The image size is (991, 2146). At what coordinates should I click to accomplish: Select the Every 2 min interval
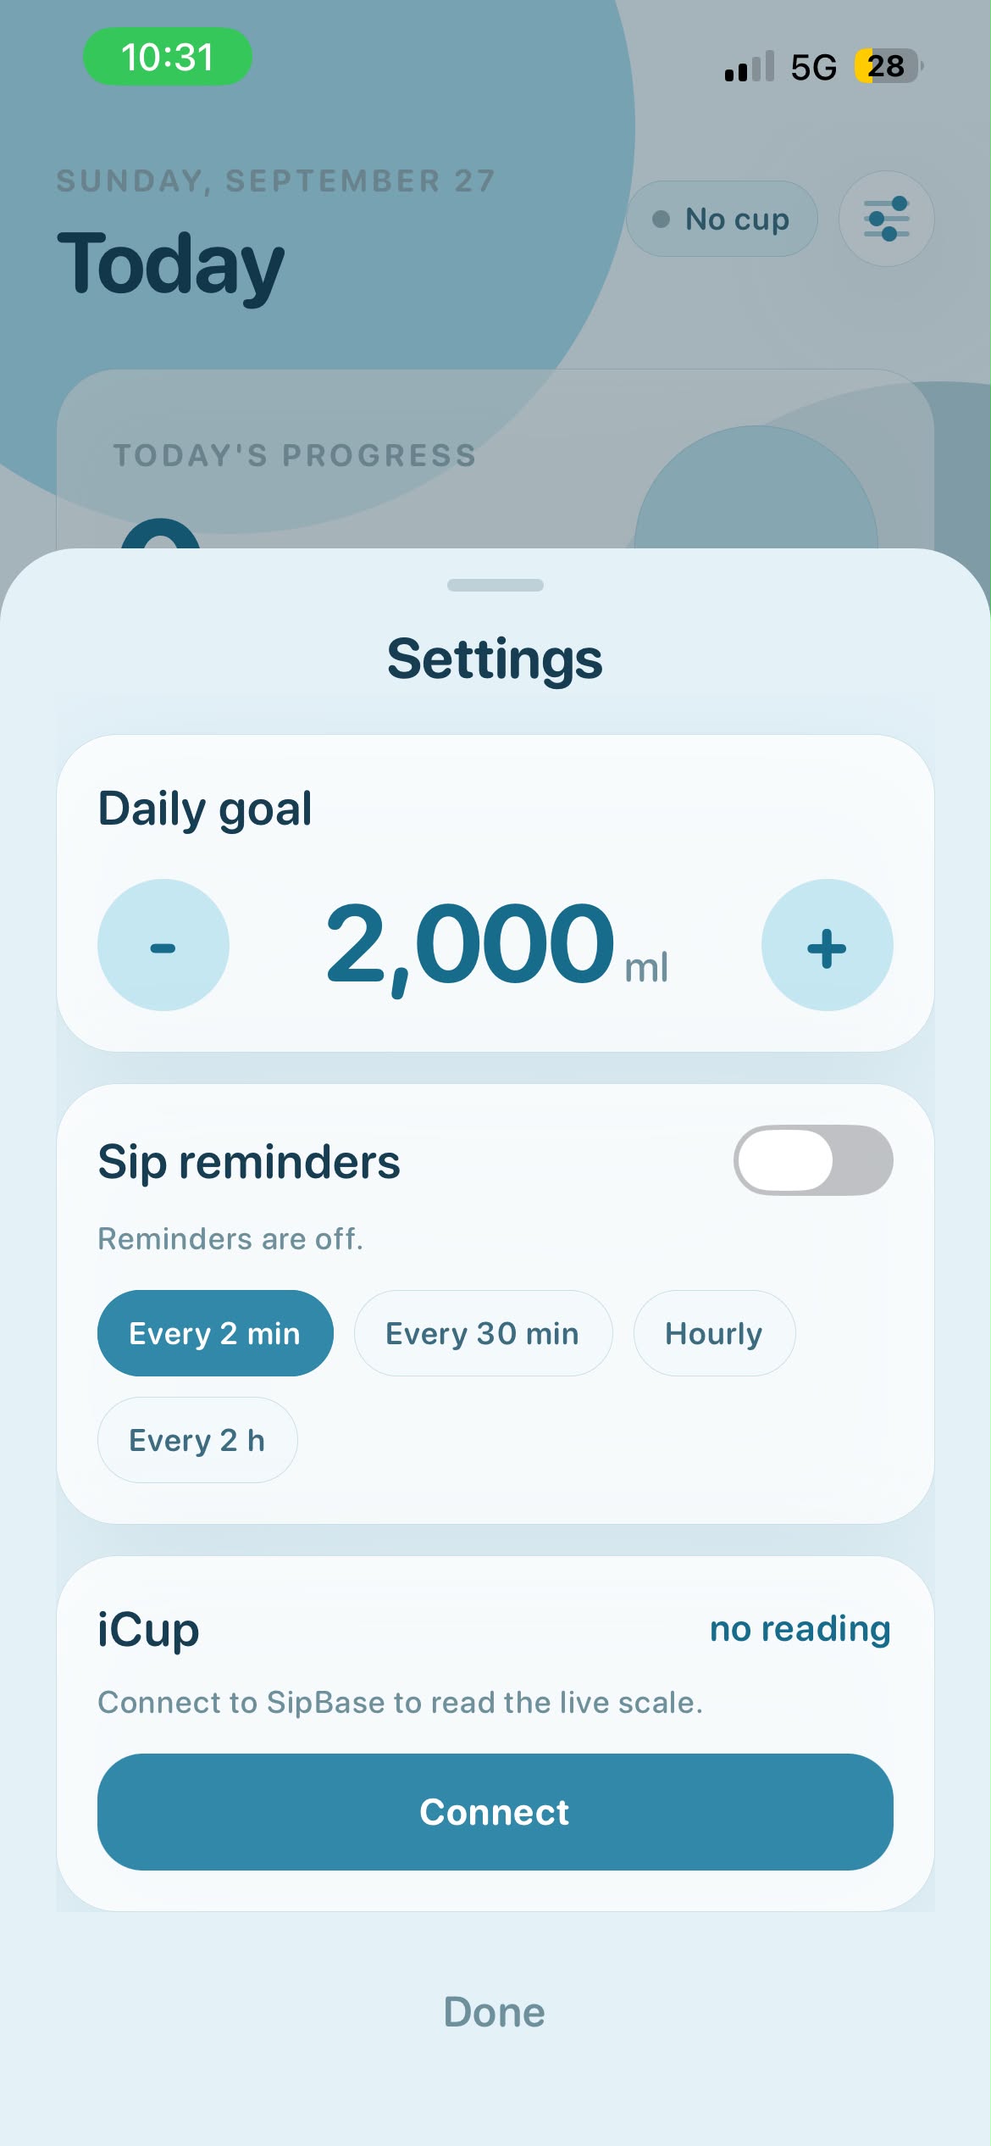[x=215, y=1333]
